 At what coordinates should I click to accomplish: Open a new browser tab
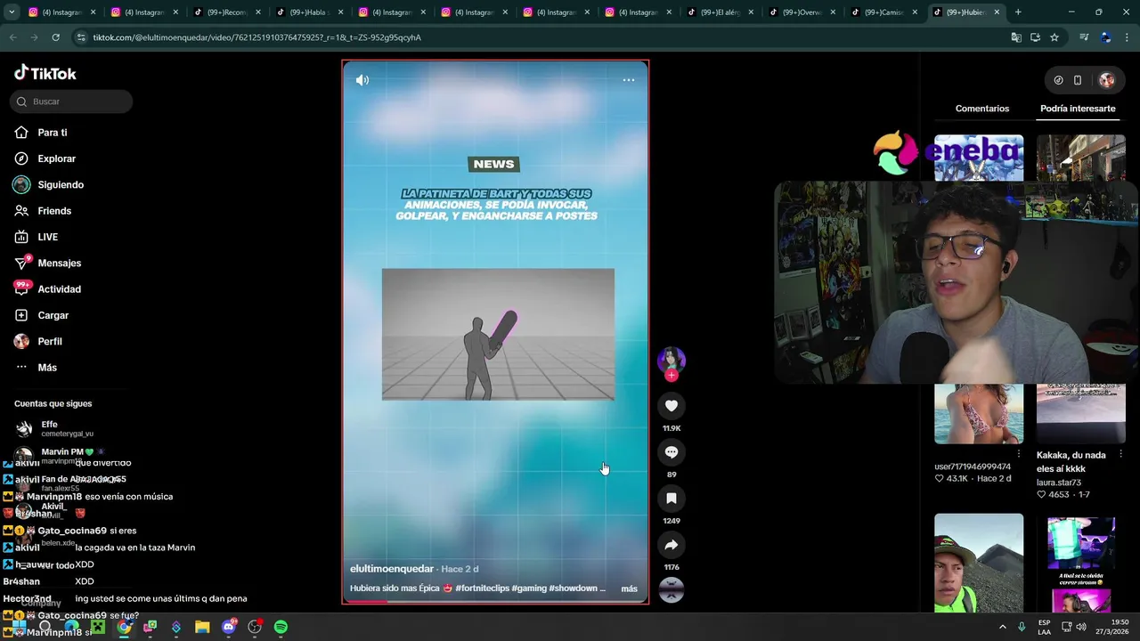(1018, 12)
